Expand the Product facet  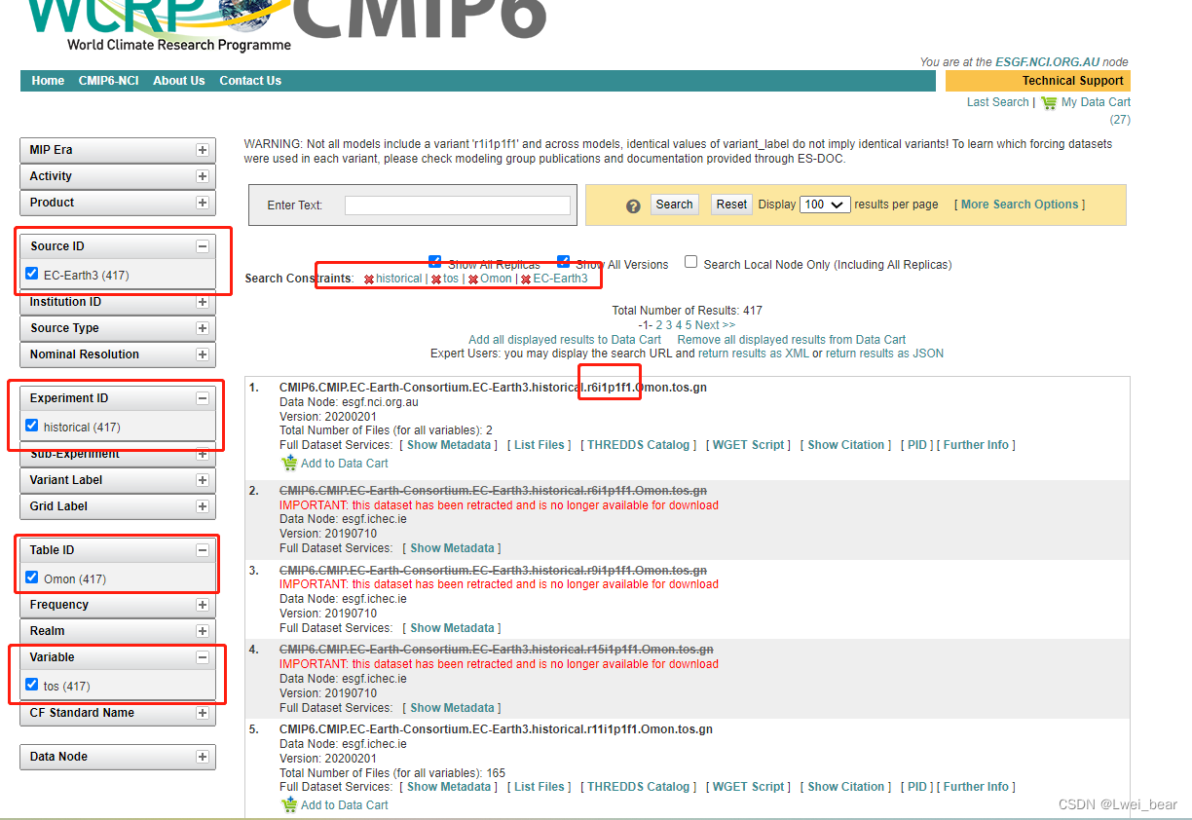click(x=202, y=203)
